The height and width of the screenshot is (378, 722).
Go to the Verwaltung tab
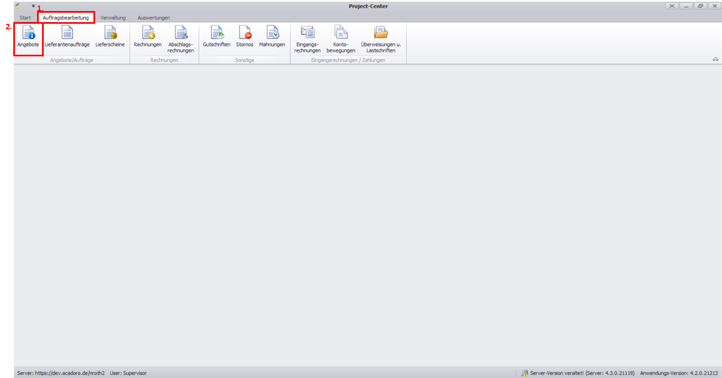113,18
